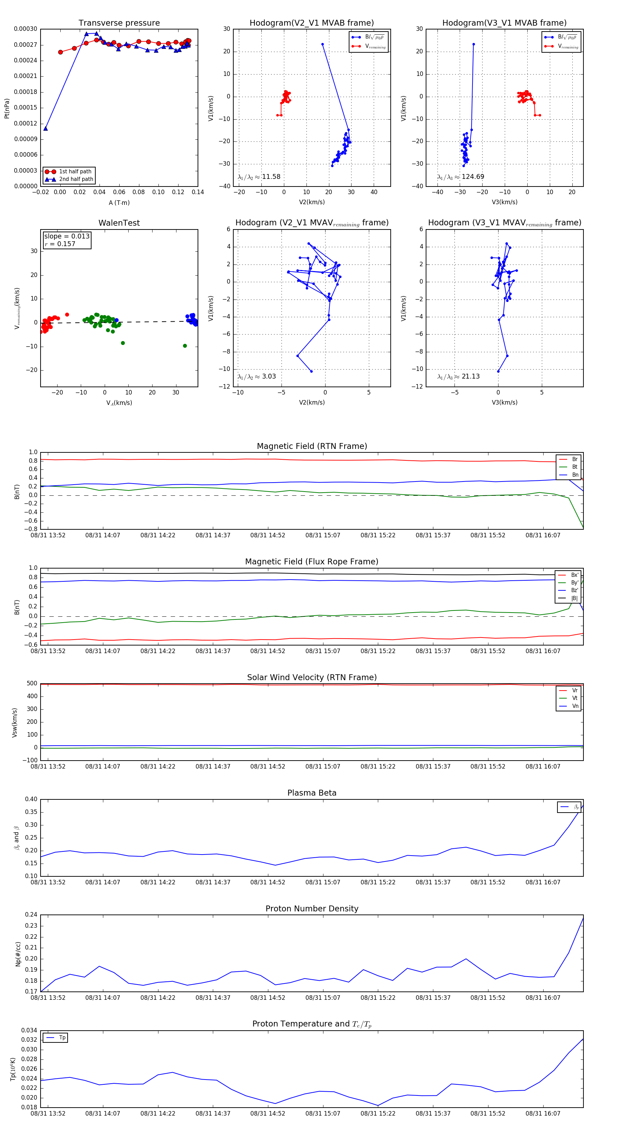Screen dimensions: 624x1144
Task: Select the 'Vr' legend entry
Action: tap(569, 691)
